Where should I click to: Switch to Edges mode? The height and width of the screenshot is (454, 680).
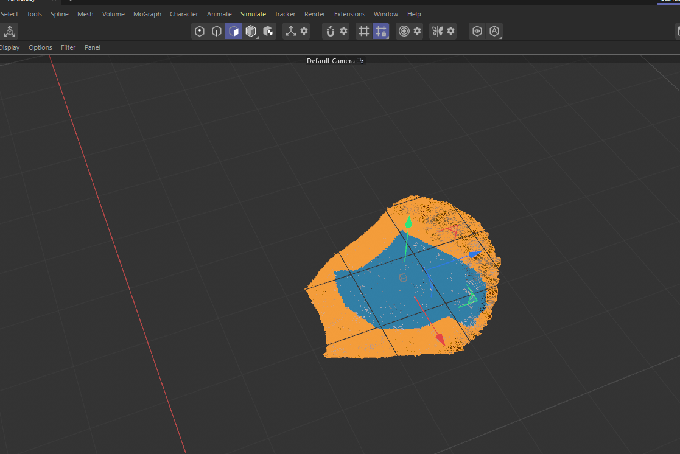pos(216,31)
